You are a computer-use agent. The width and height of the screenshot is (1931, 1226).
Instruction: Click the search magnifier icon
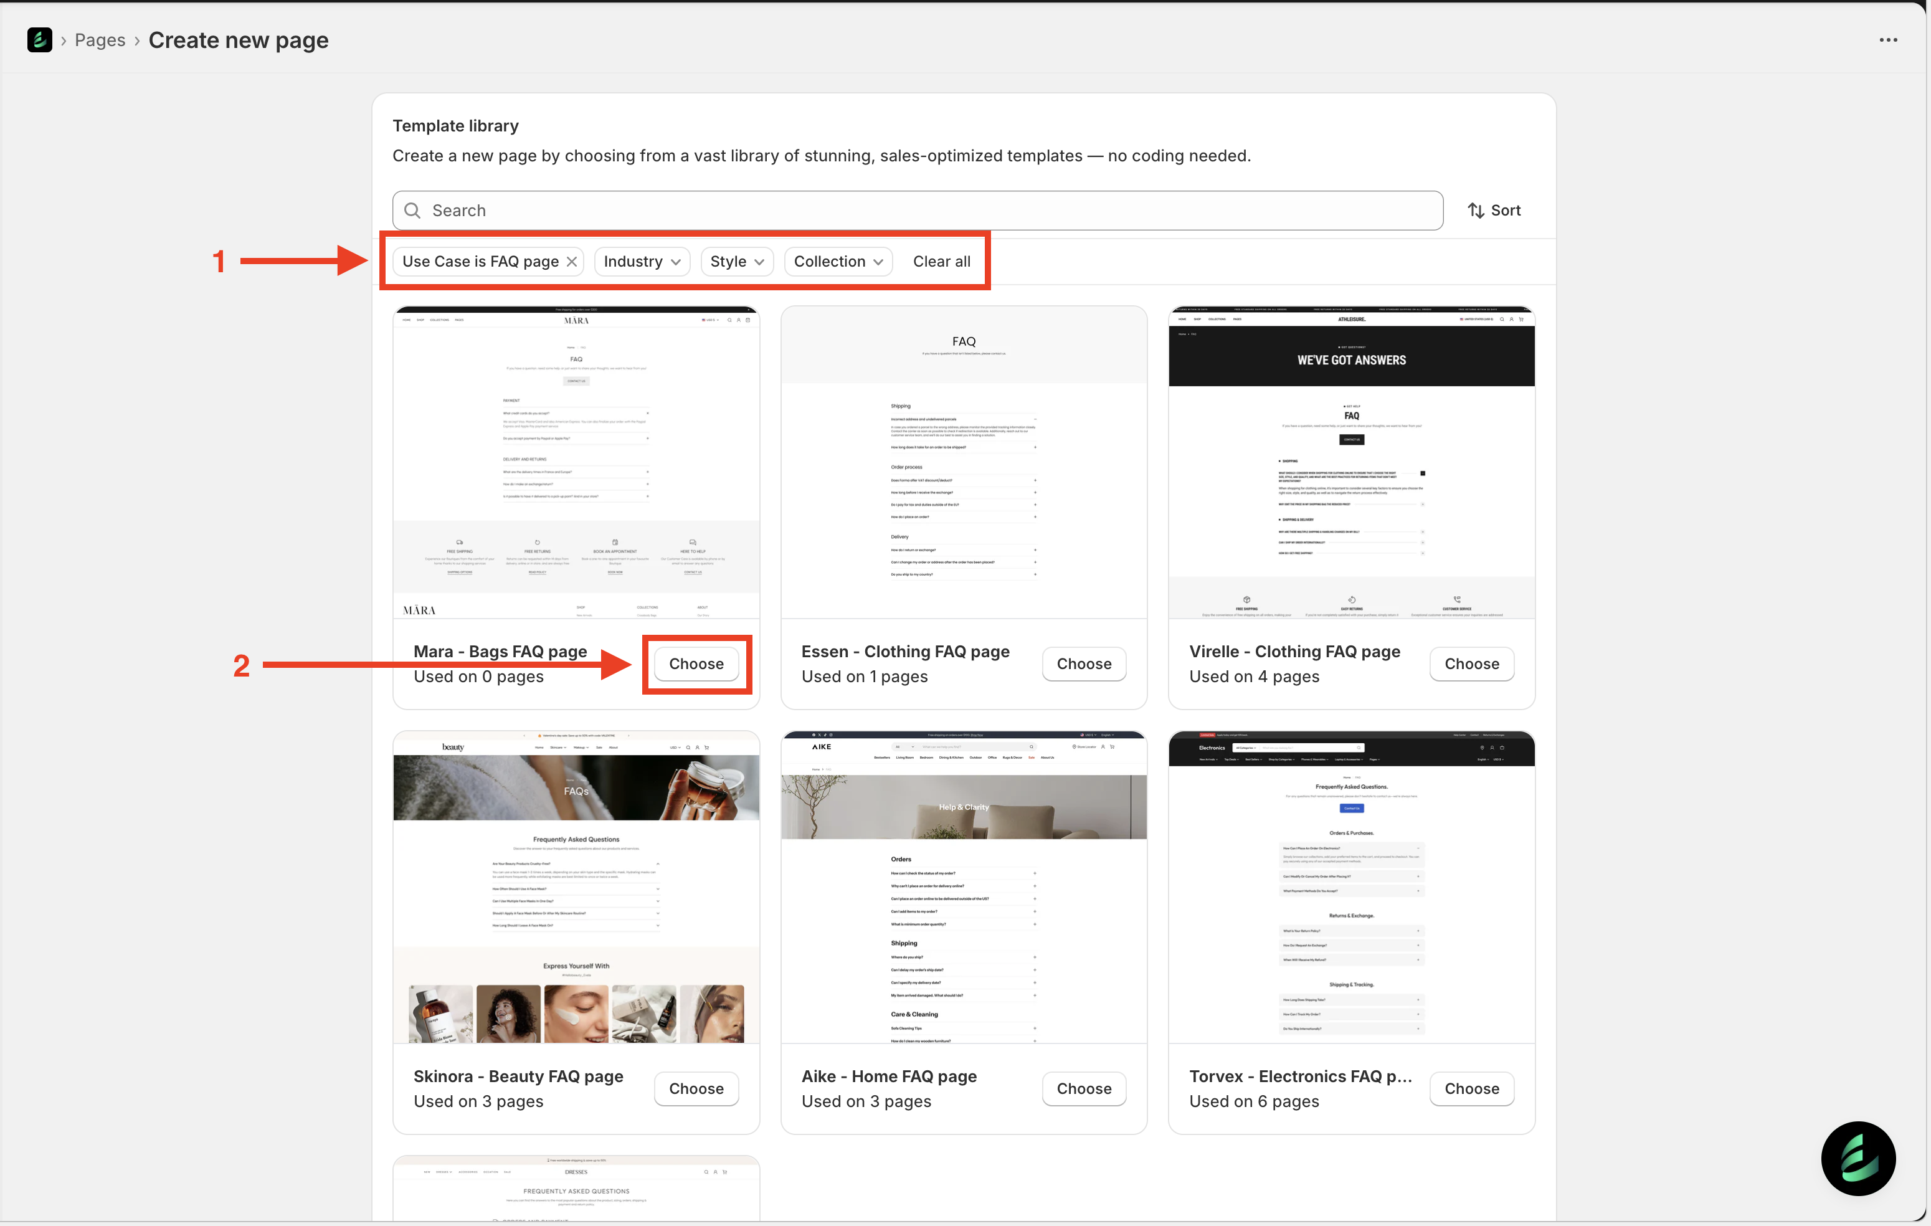coord(412,210)
